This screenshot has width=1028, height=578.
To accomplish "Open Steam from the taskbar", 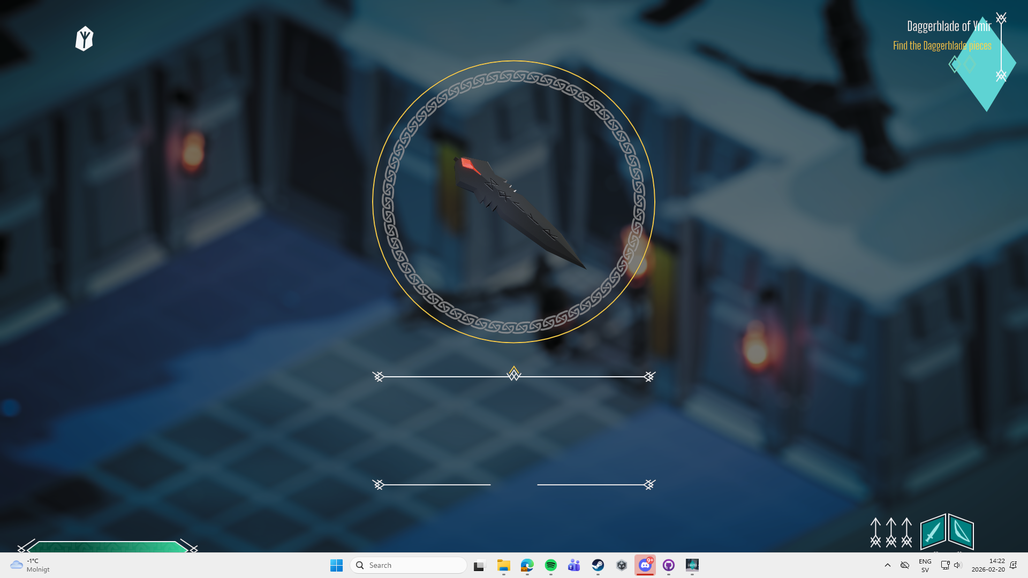I will click(x=598, y=565).
